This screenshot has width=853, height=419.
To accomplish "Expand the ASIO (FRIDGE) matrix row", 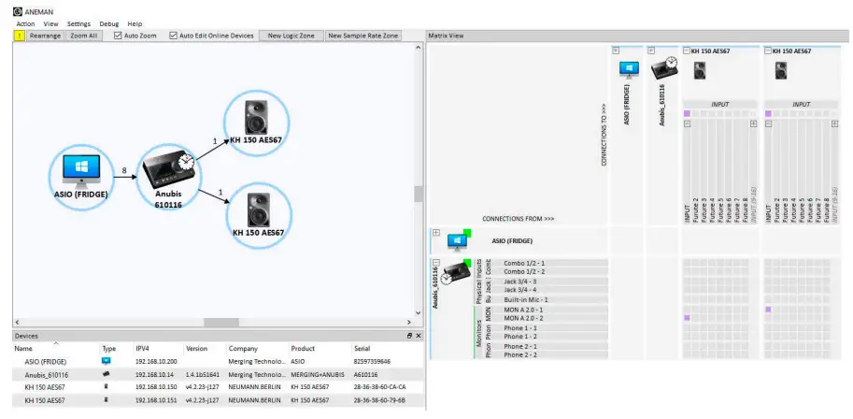I will pyautogui.click(x=435, y=233).
